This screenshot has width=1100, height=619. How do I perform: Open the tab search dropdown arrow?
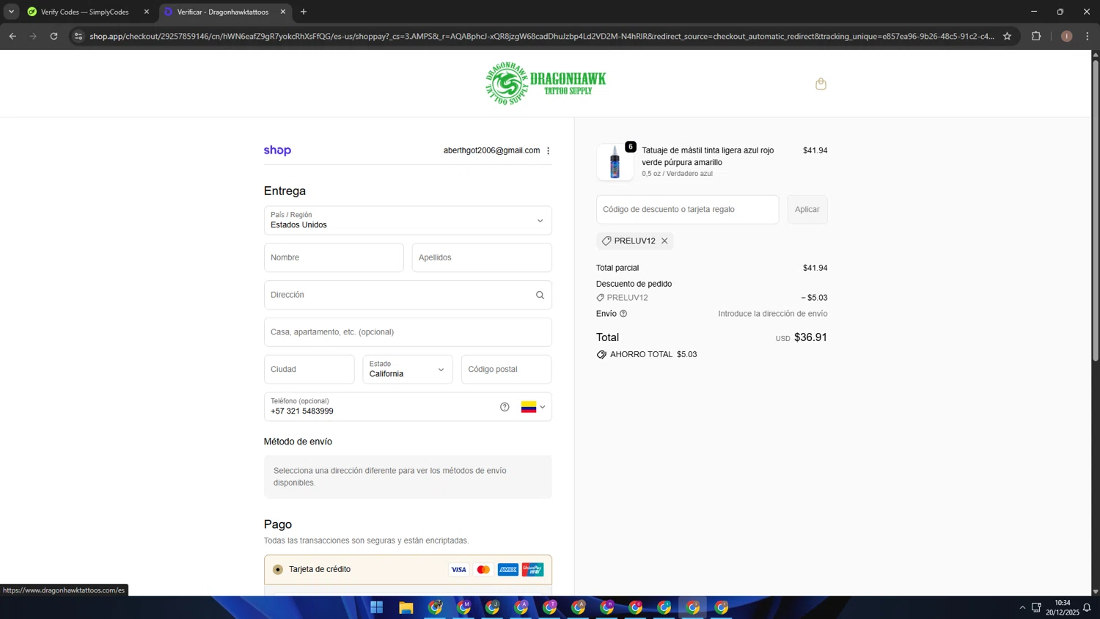coord(11,12)
